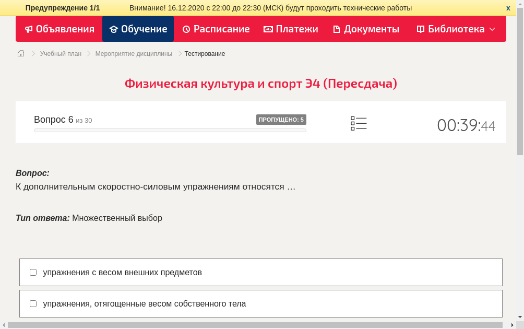Open the home icon in the breadcrumb
The height and width of the screenshot is (329, 524).
click(x=20, y=53)
